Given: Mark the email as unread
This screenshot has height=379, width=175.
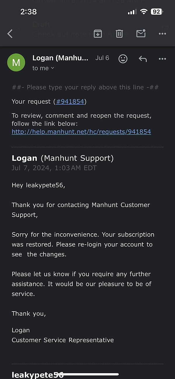Looking at the screenshot, I should (x=141, y=34).
